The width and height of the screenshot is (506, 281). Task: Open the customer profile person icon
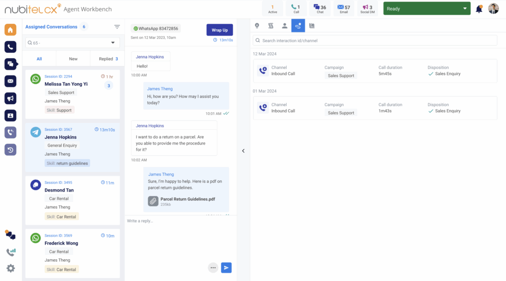click(285, 26)
